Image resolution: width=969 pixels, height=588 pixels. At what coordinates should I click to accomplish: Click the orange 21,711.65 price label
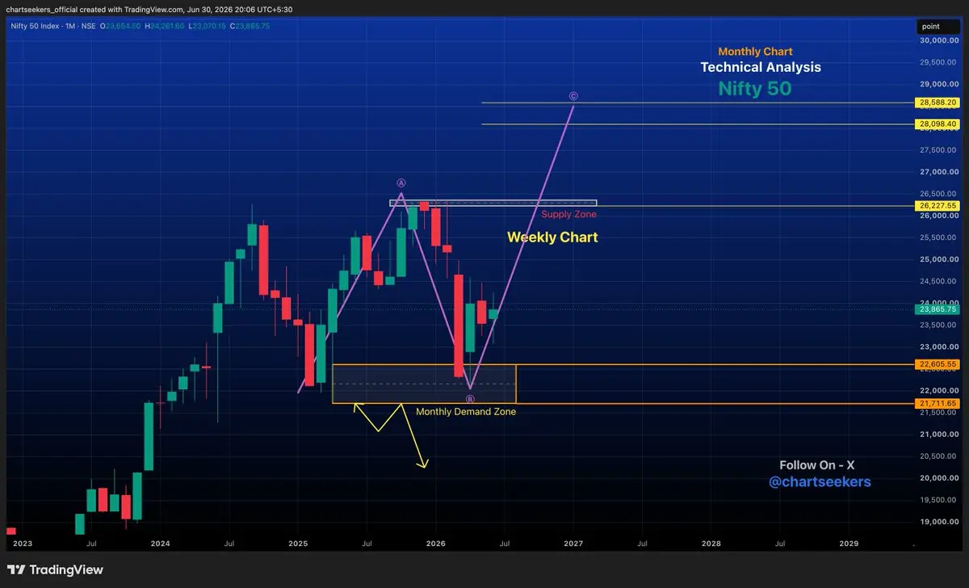coord(938,403)
